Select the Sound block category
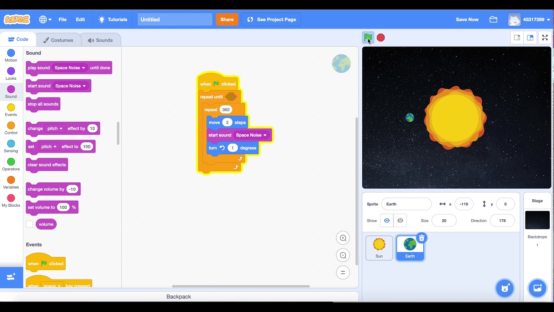 pos(11,92)
